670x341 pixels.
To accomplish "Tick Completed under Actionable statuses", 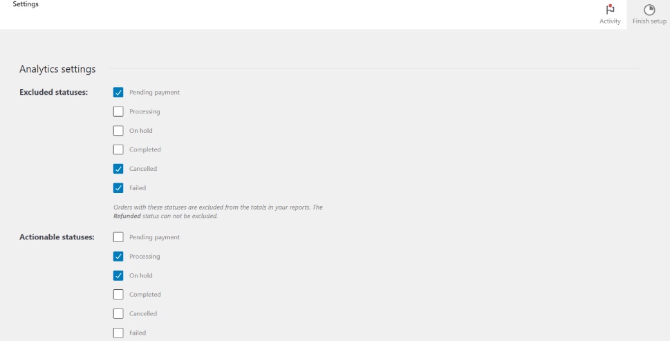I will [118, 295].
